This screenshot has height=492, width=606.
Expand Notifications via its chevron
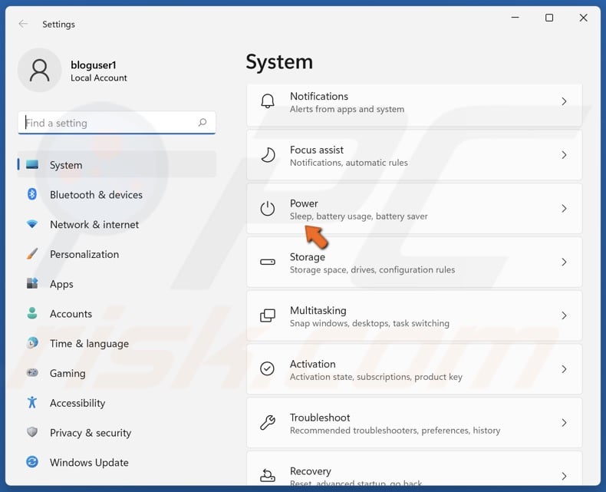(564, 101)
